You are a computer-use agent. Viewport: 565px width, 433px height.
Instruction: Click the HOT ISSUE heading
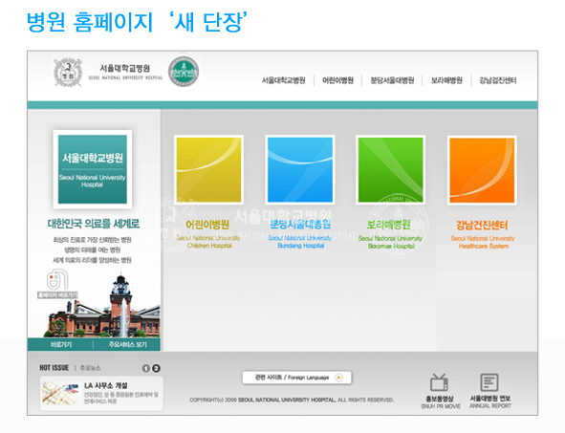click(x=54, y=368)
